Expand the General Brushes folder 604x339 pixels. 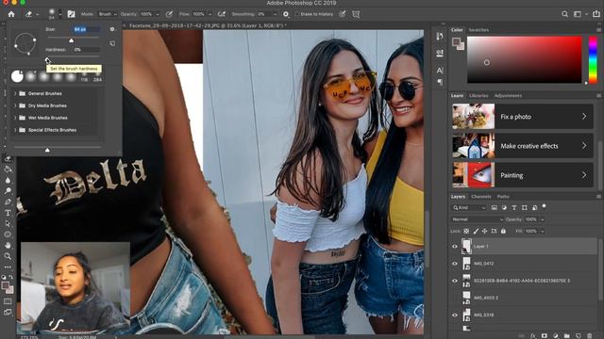(x=15, y=93)
